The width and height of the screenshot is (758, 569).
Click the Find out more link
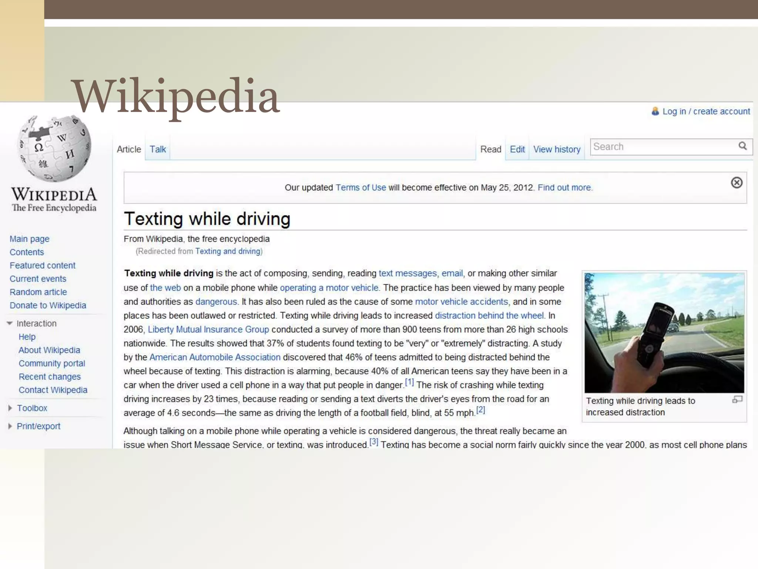click(565, 187)
